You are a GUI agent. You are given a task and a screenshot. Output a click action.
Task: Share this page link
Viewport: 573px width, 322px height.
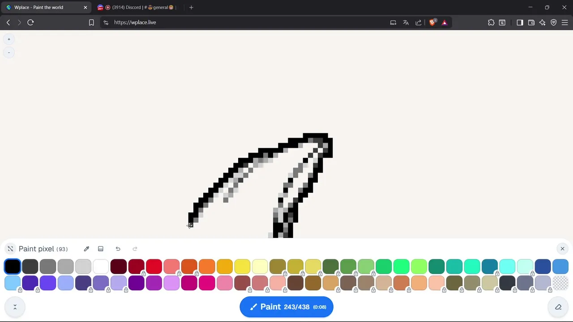[x=419, y=22]
